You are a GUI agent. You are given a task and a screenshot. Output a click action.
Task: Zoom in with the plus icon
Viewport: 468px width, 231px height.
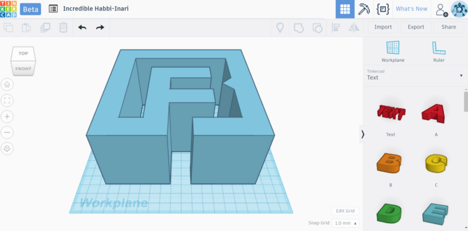point(7,116)
